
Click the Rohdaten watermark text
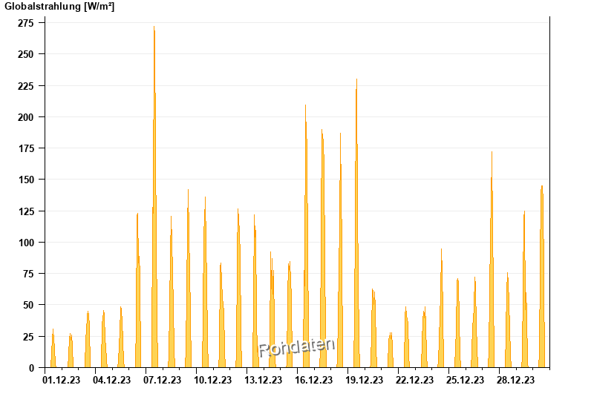point(296,347)
